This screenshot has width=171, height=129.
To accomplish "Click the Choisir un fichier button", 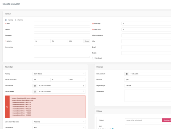I will click(x=167, y=120).
